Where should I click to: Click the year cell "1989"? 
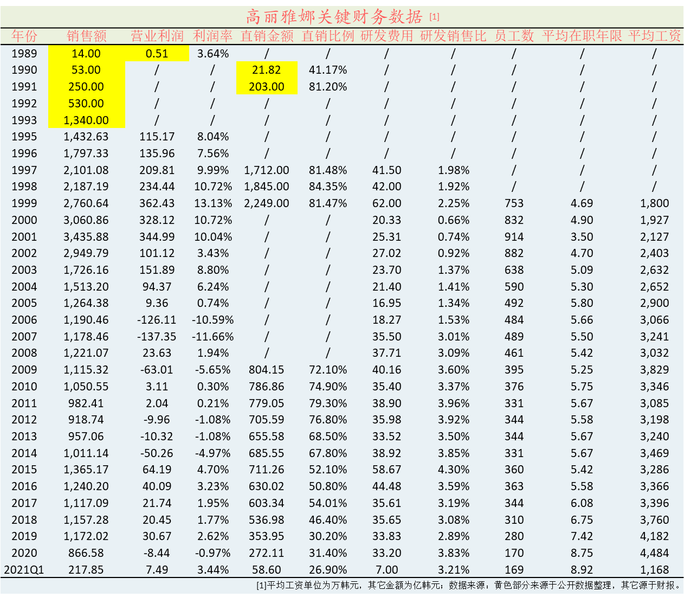click(24, 54)
